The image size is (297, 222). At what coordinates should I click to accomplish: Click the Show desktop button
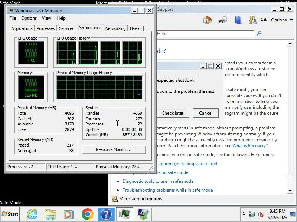click(293, 214)
